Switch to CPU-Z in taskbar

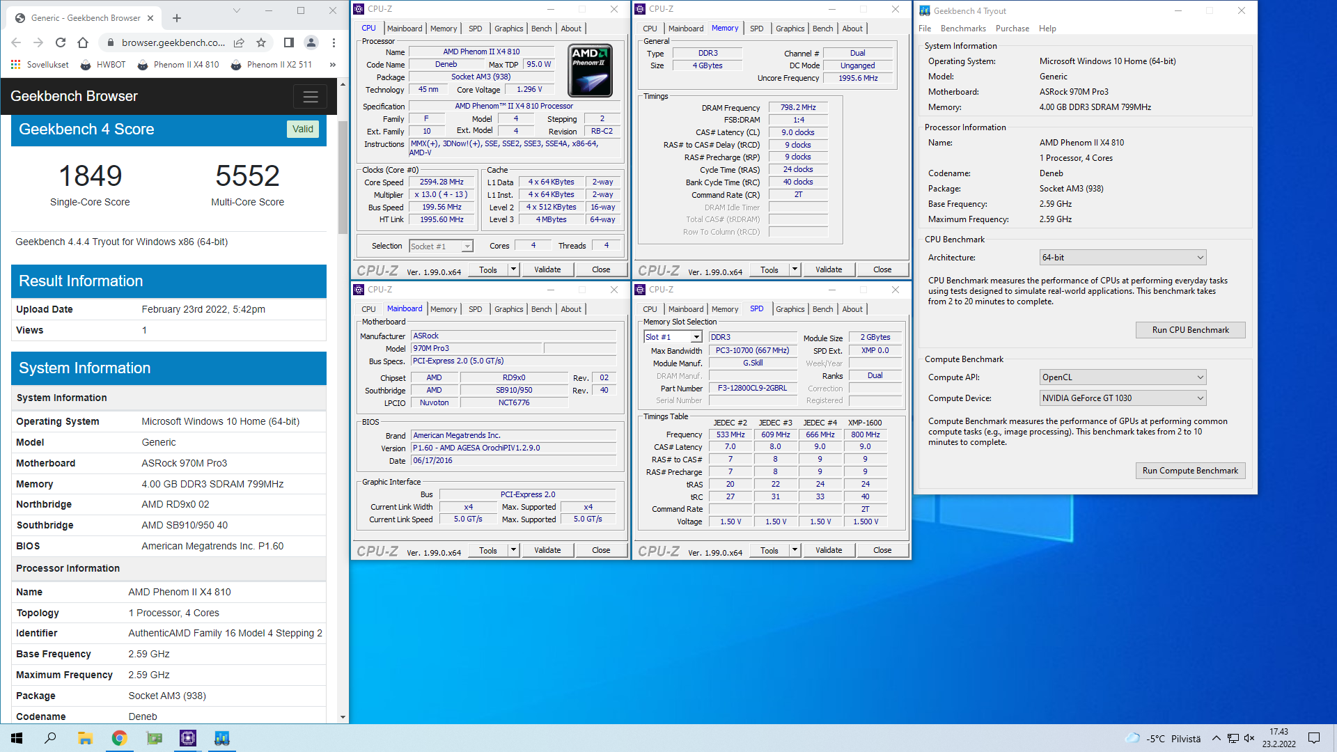(x=188, y=738)
